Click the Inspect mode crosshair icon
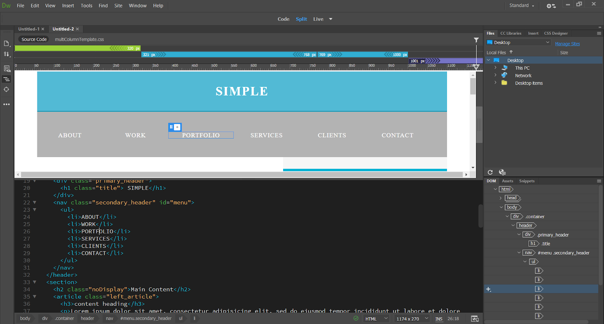Viewport: 604px width, 324px height. point(6,89)
